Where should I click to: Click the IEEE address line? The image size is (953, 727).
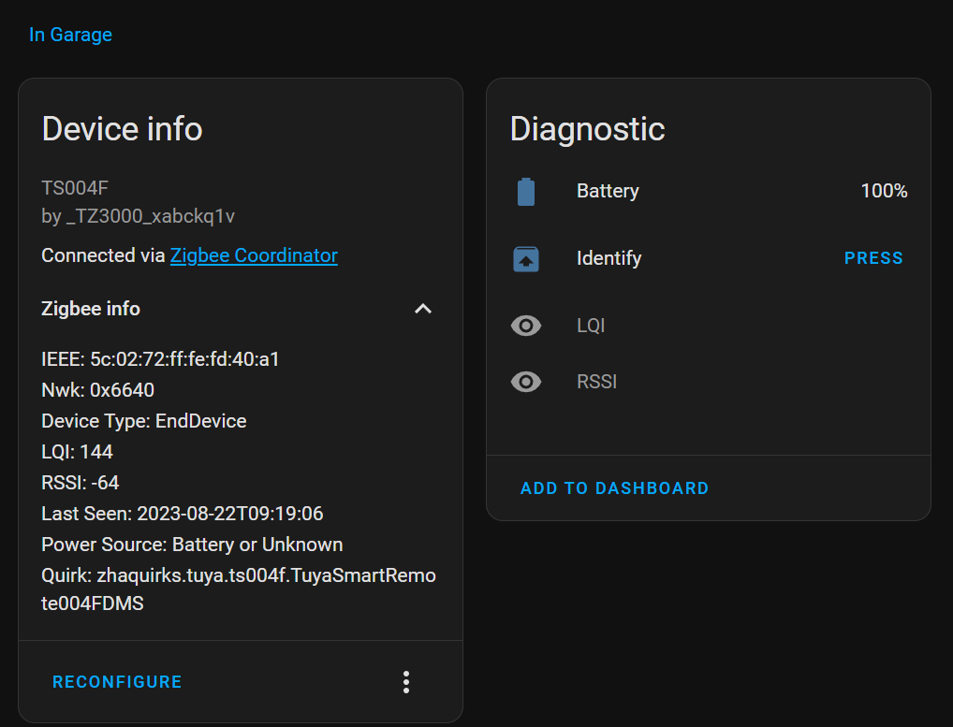[161, 359]
